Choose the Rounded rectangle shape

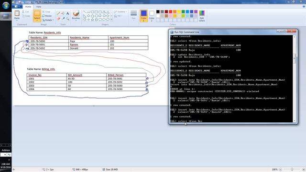(x=100, y=12)
